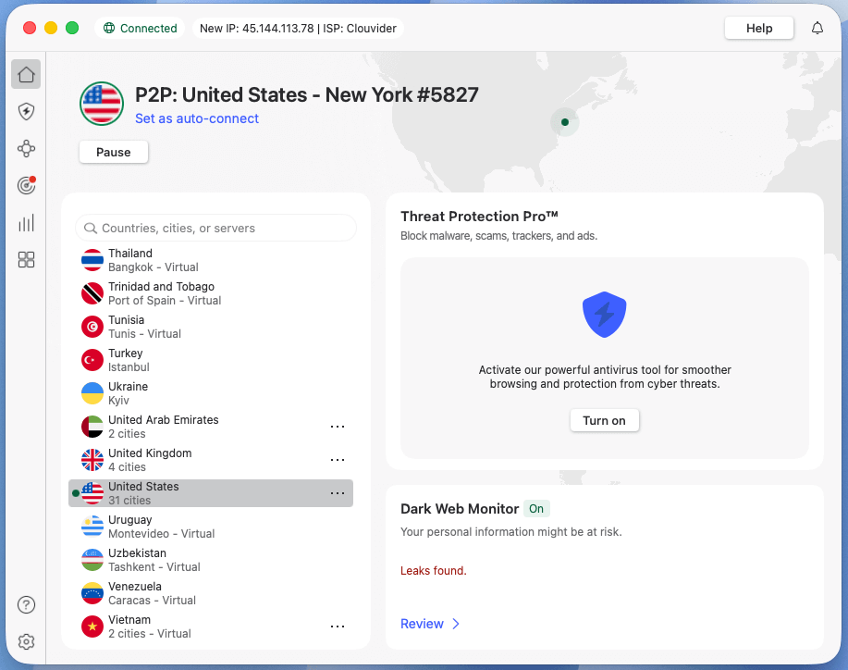Viewport: 848px width, 670px height.
Task: Expand United Kingdom more options dots
Action: tap(338, 460)
